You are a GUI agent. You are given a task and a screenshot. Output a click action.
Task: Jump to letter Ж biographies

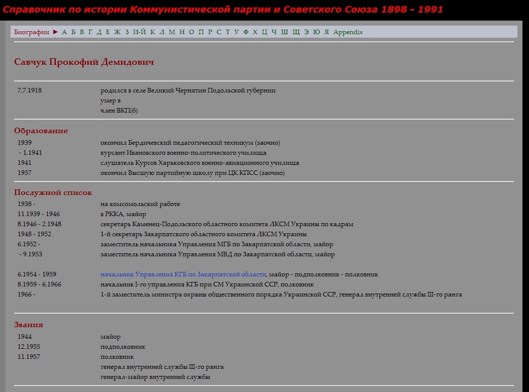[x=117, y=32]
